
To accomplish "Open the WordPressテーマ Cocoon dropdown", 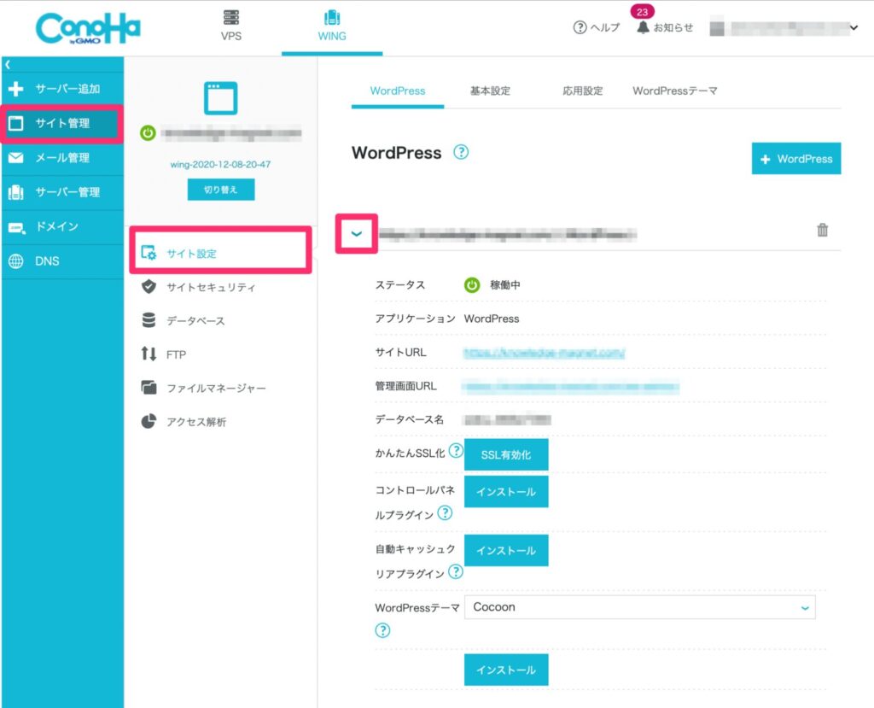I will (640, 607).
